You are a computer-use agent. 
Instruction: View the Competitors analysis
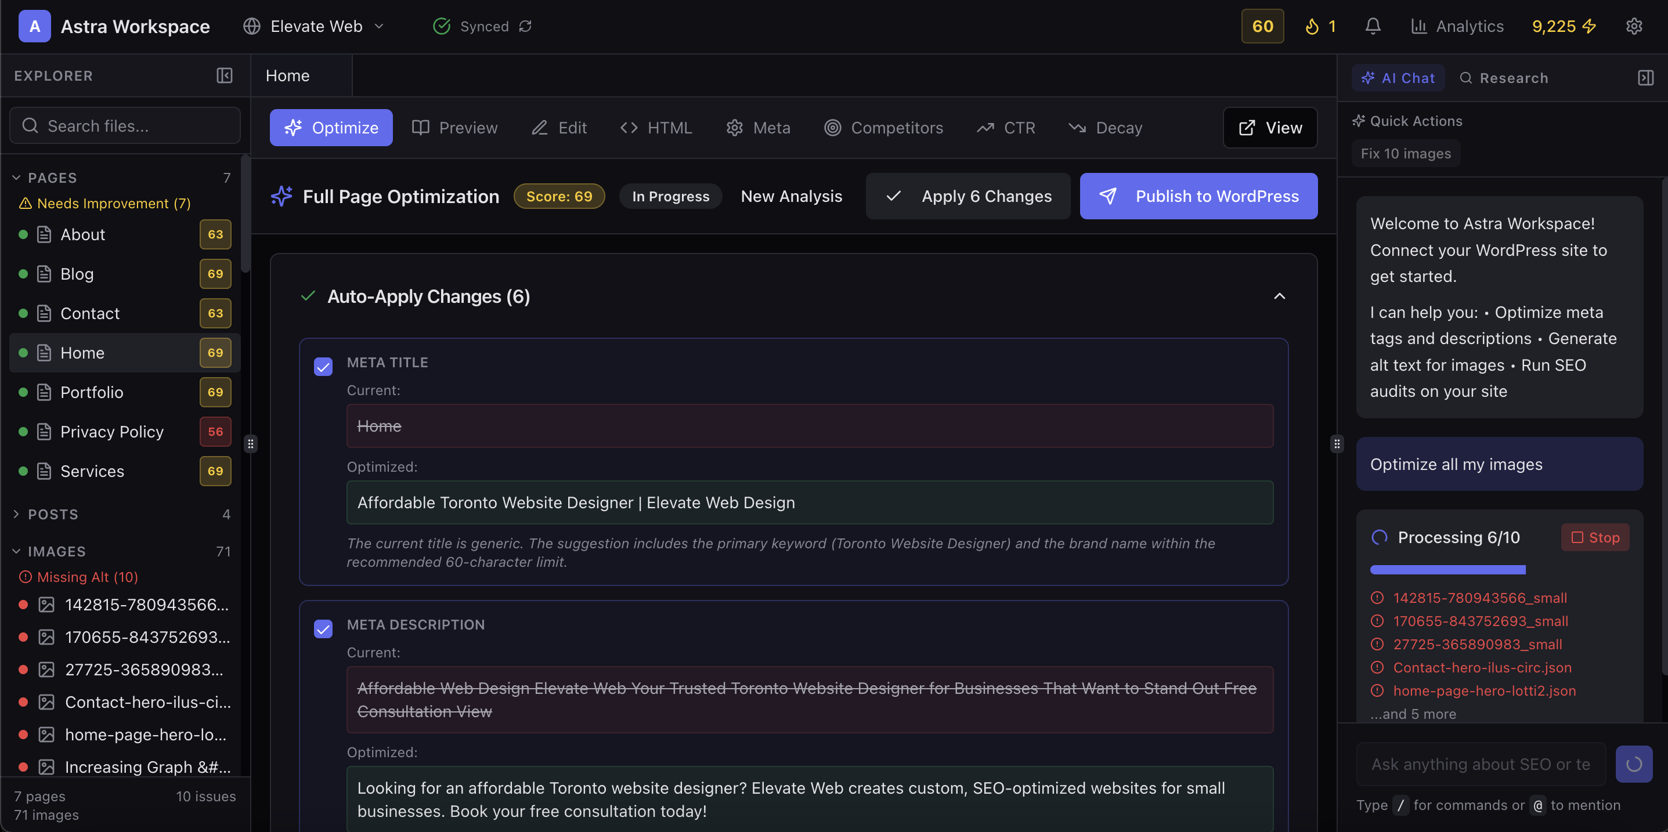[884, 128]
